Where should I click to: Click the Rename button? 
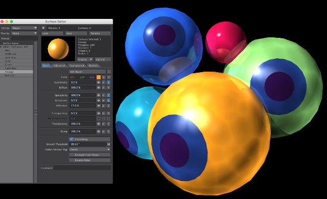tap(100, 33)
